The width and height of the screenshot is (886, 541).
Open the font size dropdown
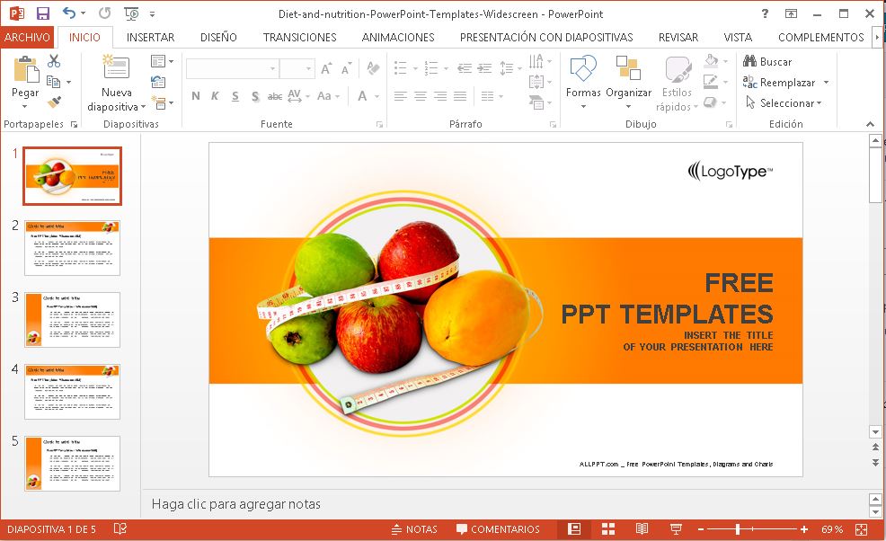pyautogui.click(x=306, y=68)
